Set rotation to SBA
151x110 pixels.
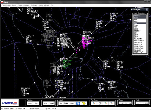[x=36, y=103]
